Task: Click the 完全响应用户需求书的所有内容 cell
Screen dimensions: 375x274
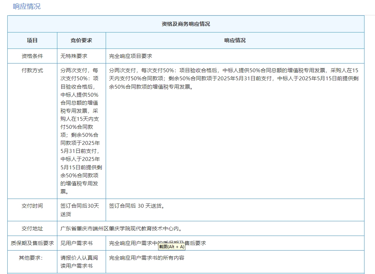Action: click(x=147, y=258)
